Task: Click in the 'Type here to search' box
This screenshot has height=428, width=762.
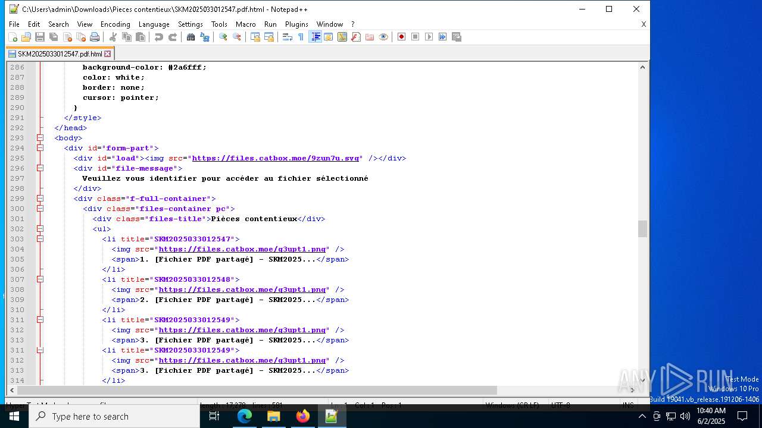Action: click(114, 417)
